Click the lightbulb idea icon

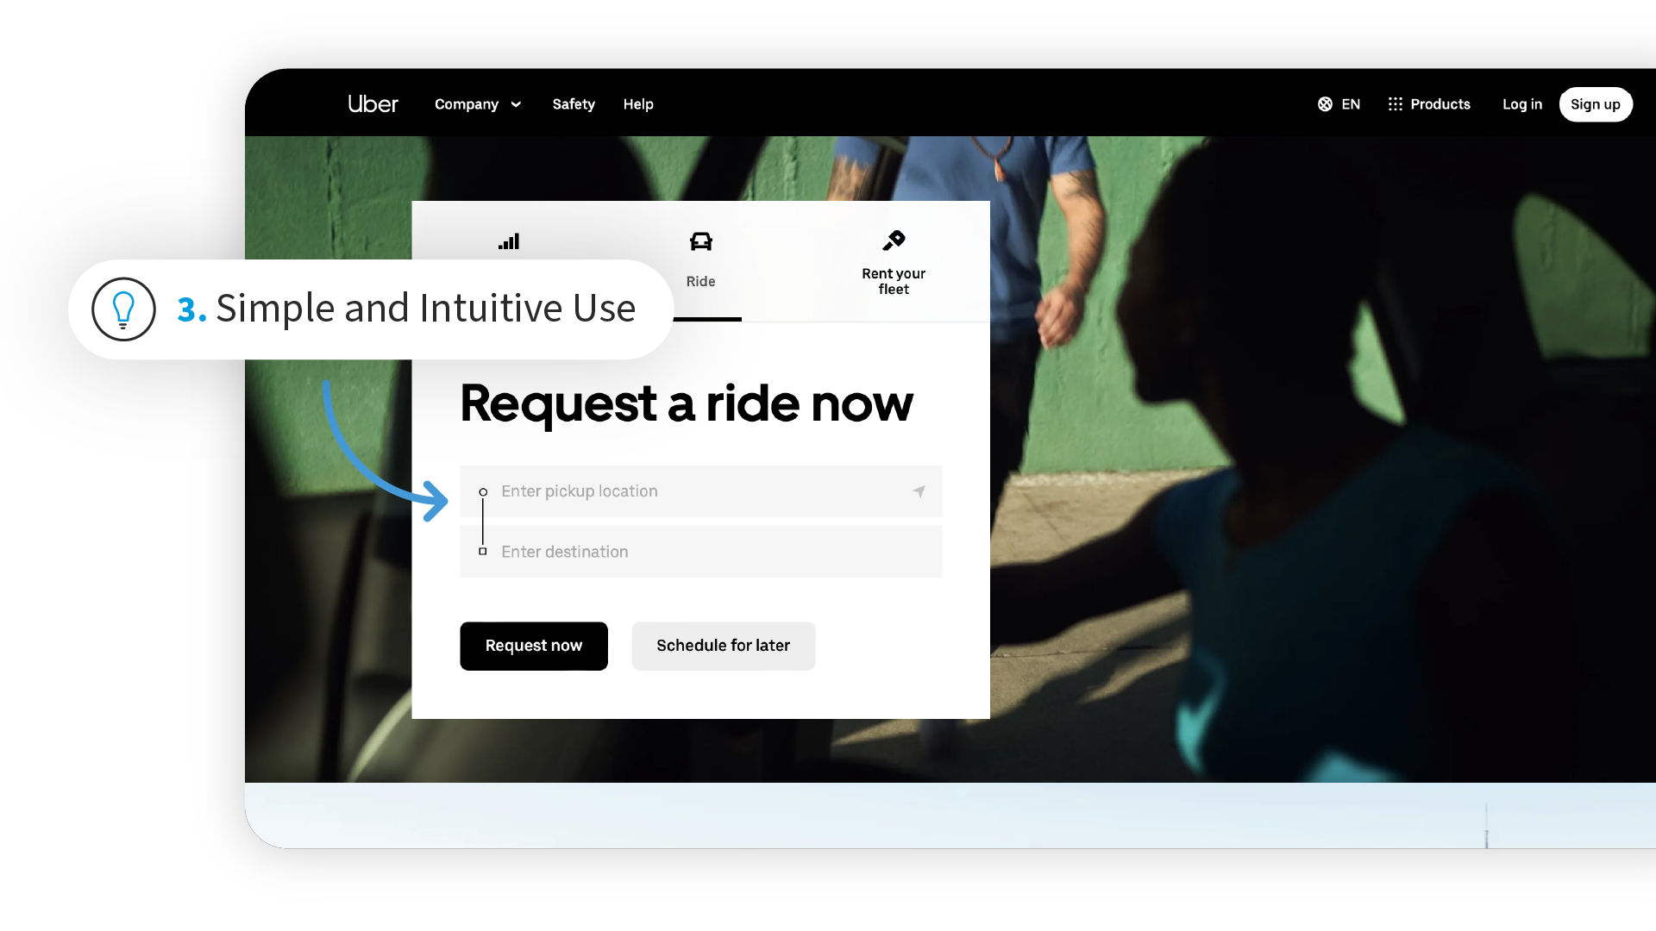[122, 308]
